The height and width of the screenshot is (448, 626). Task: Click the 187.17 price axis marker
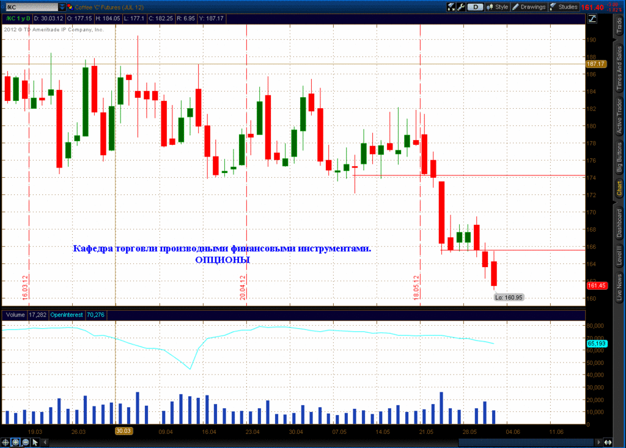pyautogui.click(x=595, y=64)
